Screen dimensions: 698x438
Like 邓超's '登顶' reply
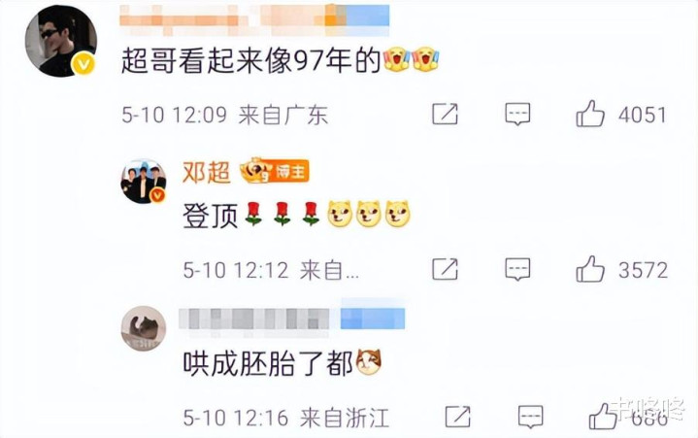pos(590,269)
